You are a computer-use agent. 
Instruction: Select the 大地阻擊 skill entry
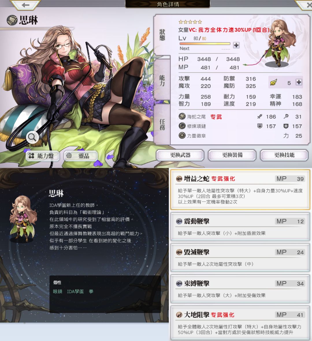pos(240,323)
